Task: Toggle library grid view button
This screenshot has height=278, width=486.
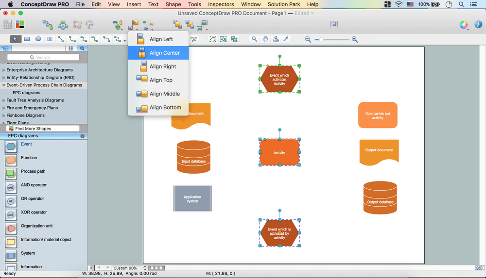Action: click(71, 49)
